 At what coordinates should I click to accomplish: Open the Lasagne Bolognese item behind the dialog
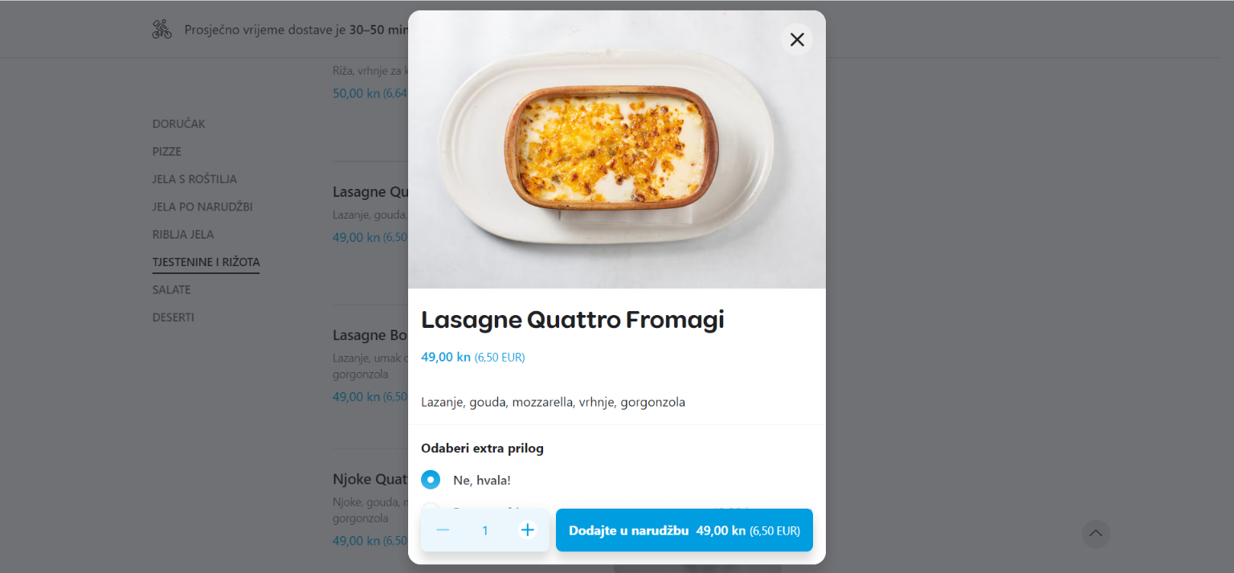(x=370, y=336)
